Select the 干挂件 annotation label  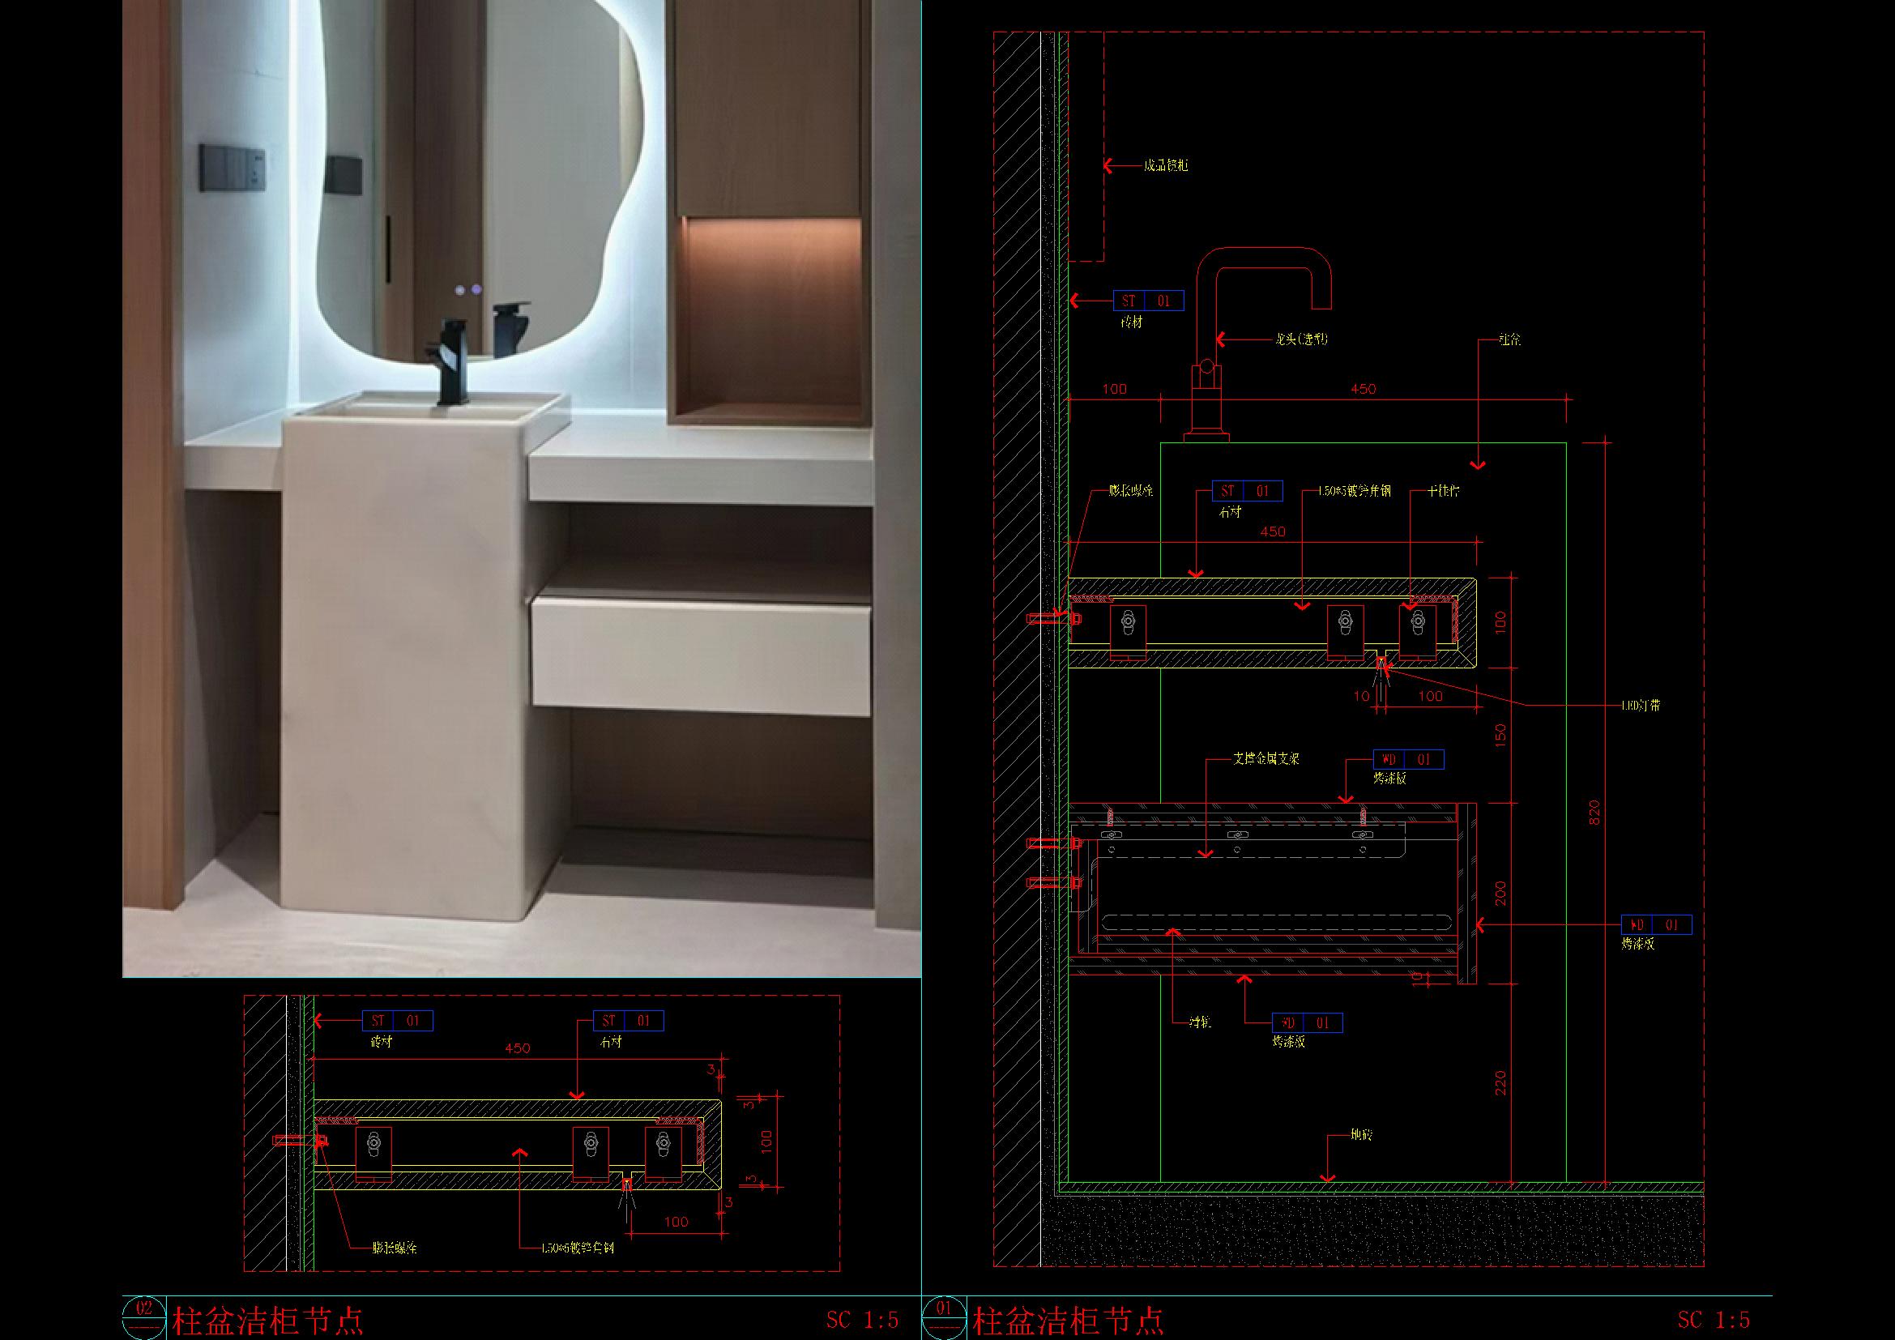tap(1444, 491)
